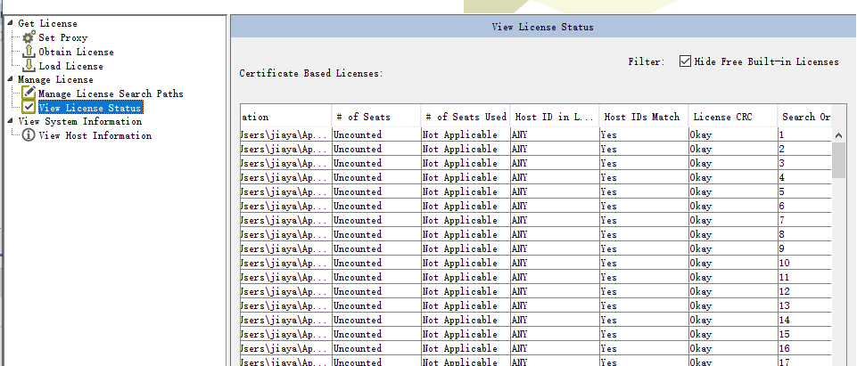The image size is (857, 366).
Task: Collapse the Manage License tree node
Action: 11,79
